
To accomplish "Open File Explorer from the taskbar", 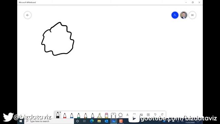I will (x=99, y=121).
